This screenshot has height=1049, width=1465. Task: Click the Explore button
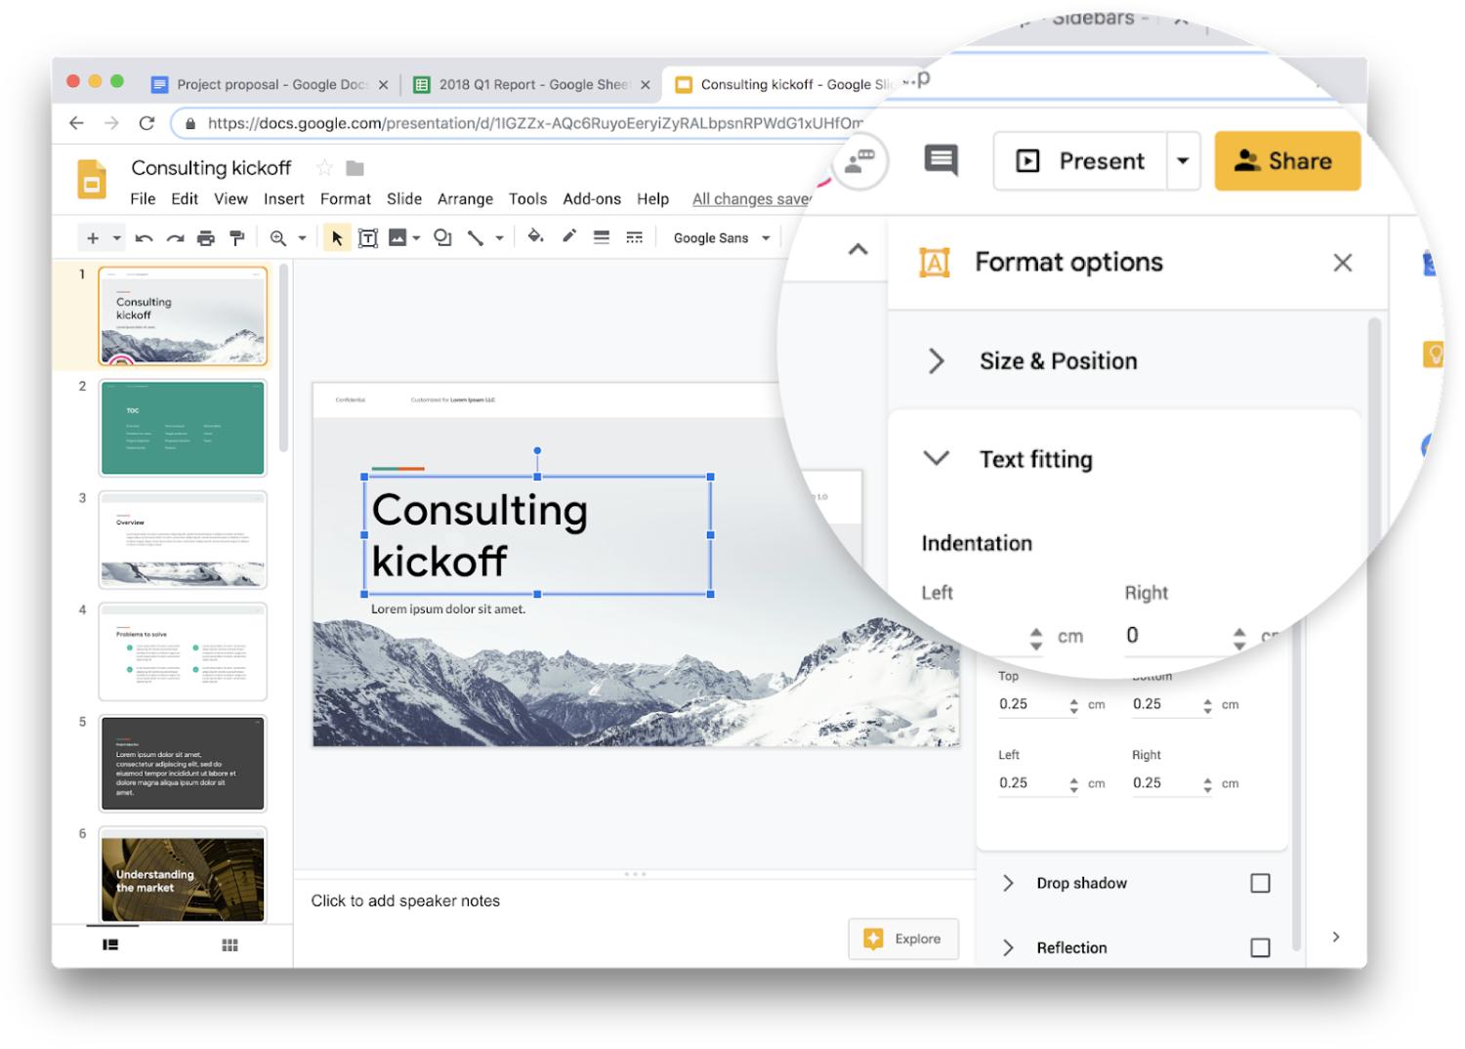[x=903, y=939]
